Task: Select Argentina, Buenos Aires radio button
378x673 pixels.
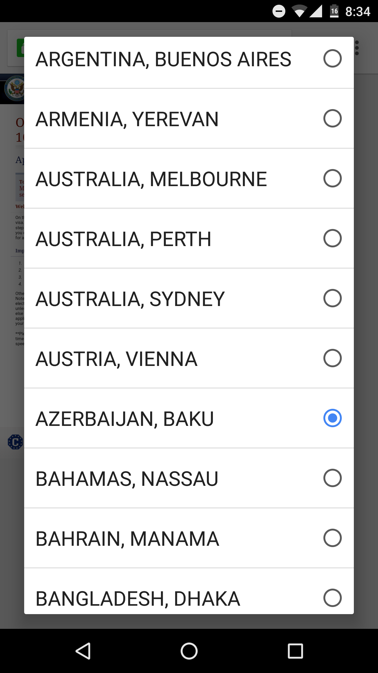Action: click(x=332, y=58)
